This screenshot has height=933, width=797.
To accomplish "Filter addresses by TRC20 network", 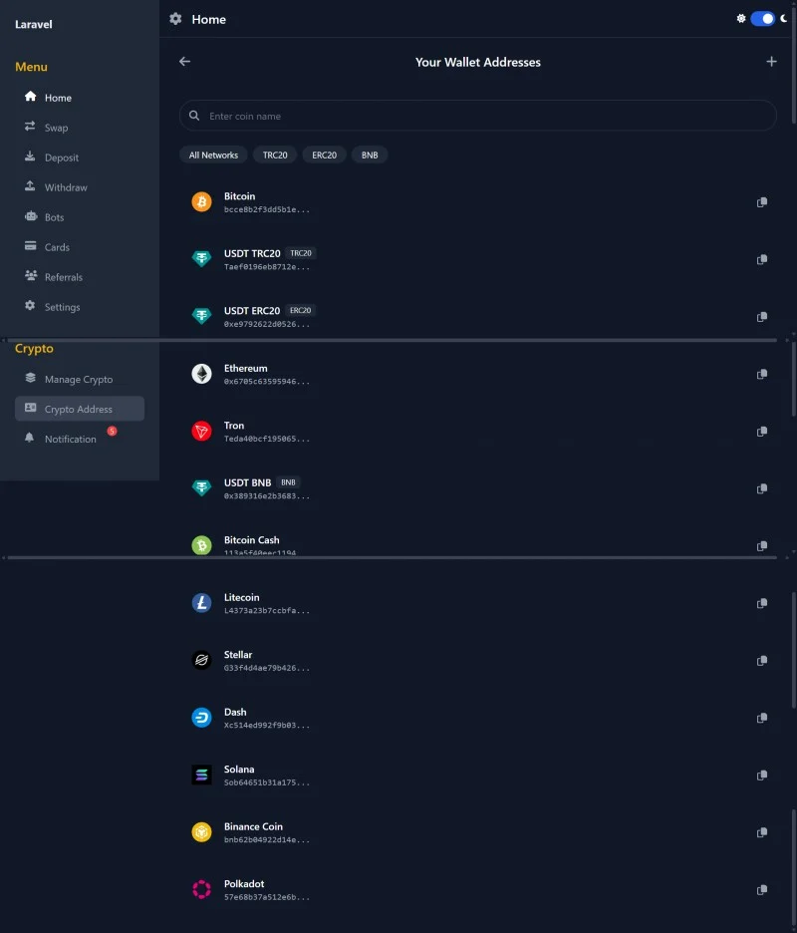I will (x=275, y=155).
